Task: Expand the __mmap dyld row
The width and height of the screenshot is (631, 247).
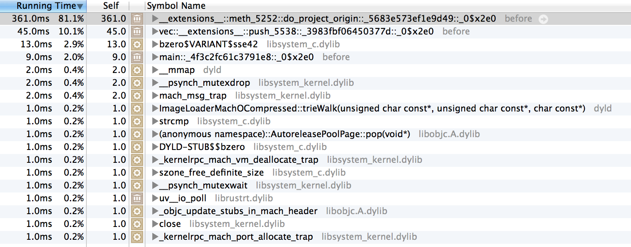Action: click(x=155, y=70)
